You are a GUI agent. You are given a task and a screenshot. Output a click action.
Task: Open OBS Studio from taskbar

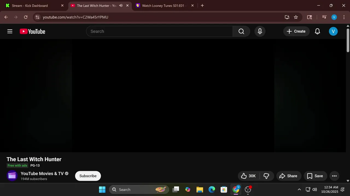tap(248, 189)
